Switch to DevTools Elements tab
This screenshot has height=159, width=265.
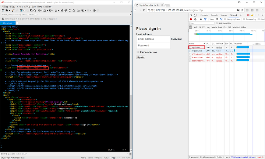tap(204, 15)
